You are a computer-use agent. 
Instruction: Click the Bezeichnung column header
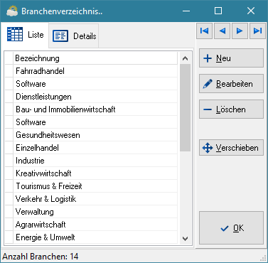(95, 58)
